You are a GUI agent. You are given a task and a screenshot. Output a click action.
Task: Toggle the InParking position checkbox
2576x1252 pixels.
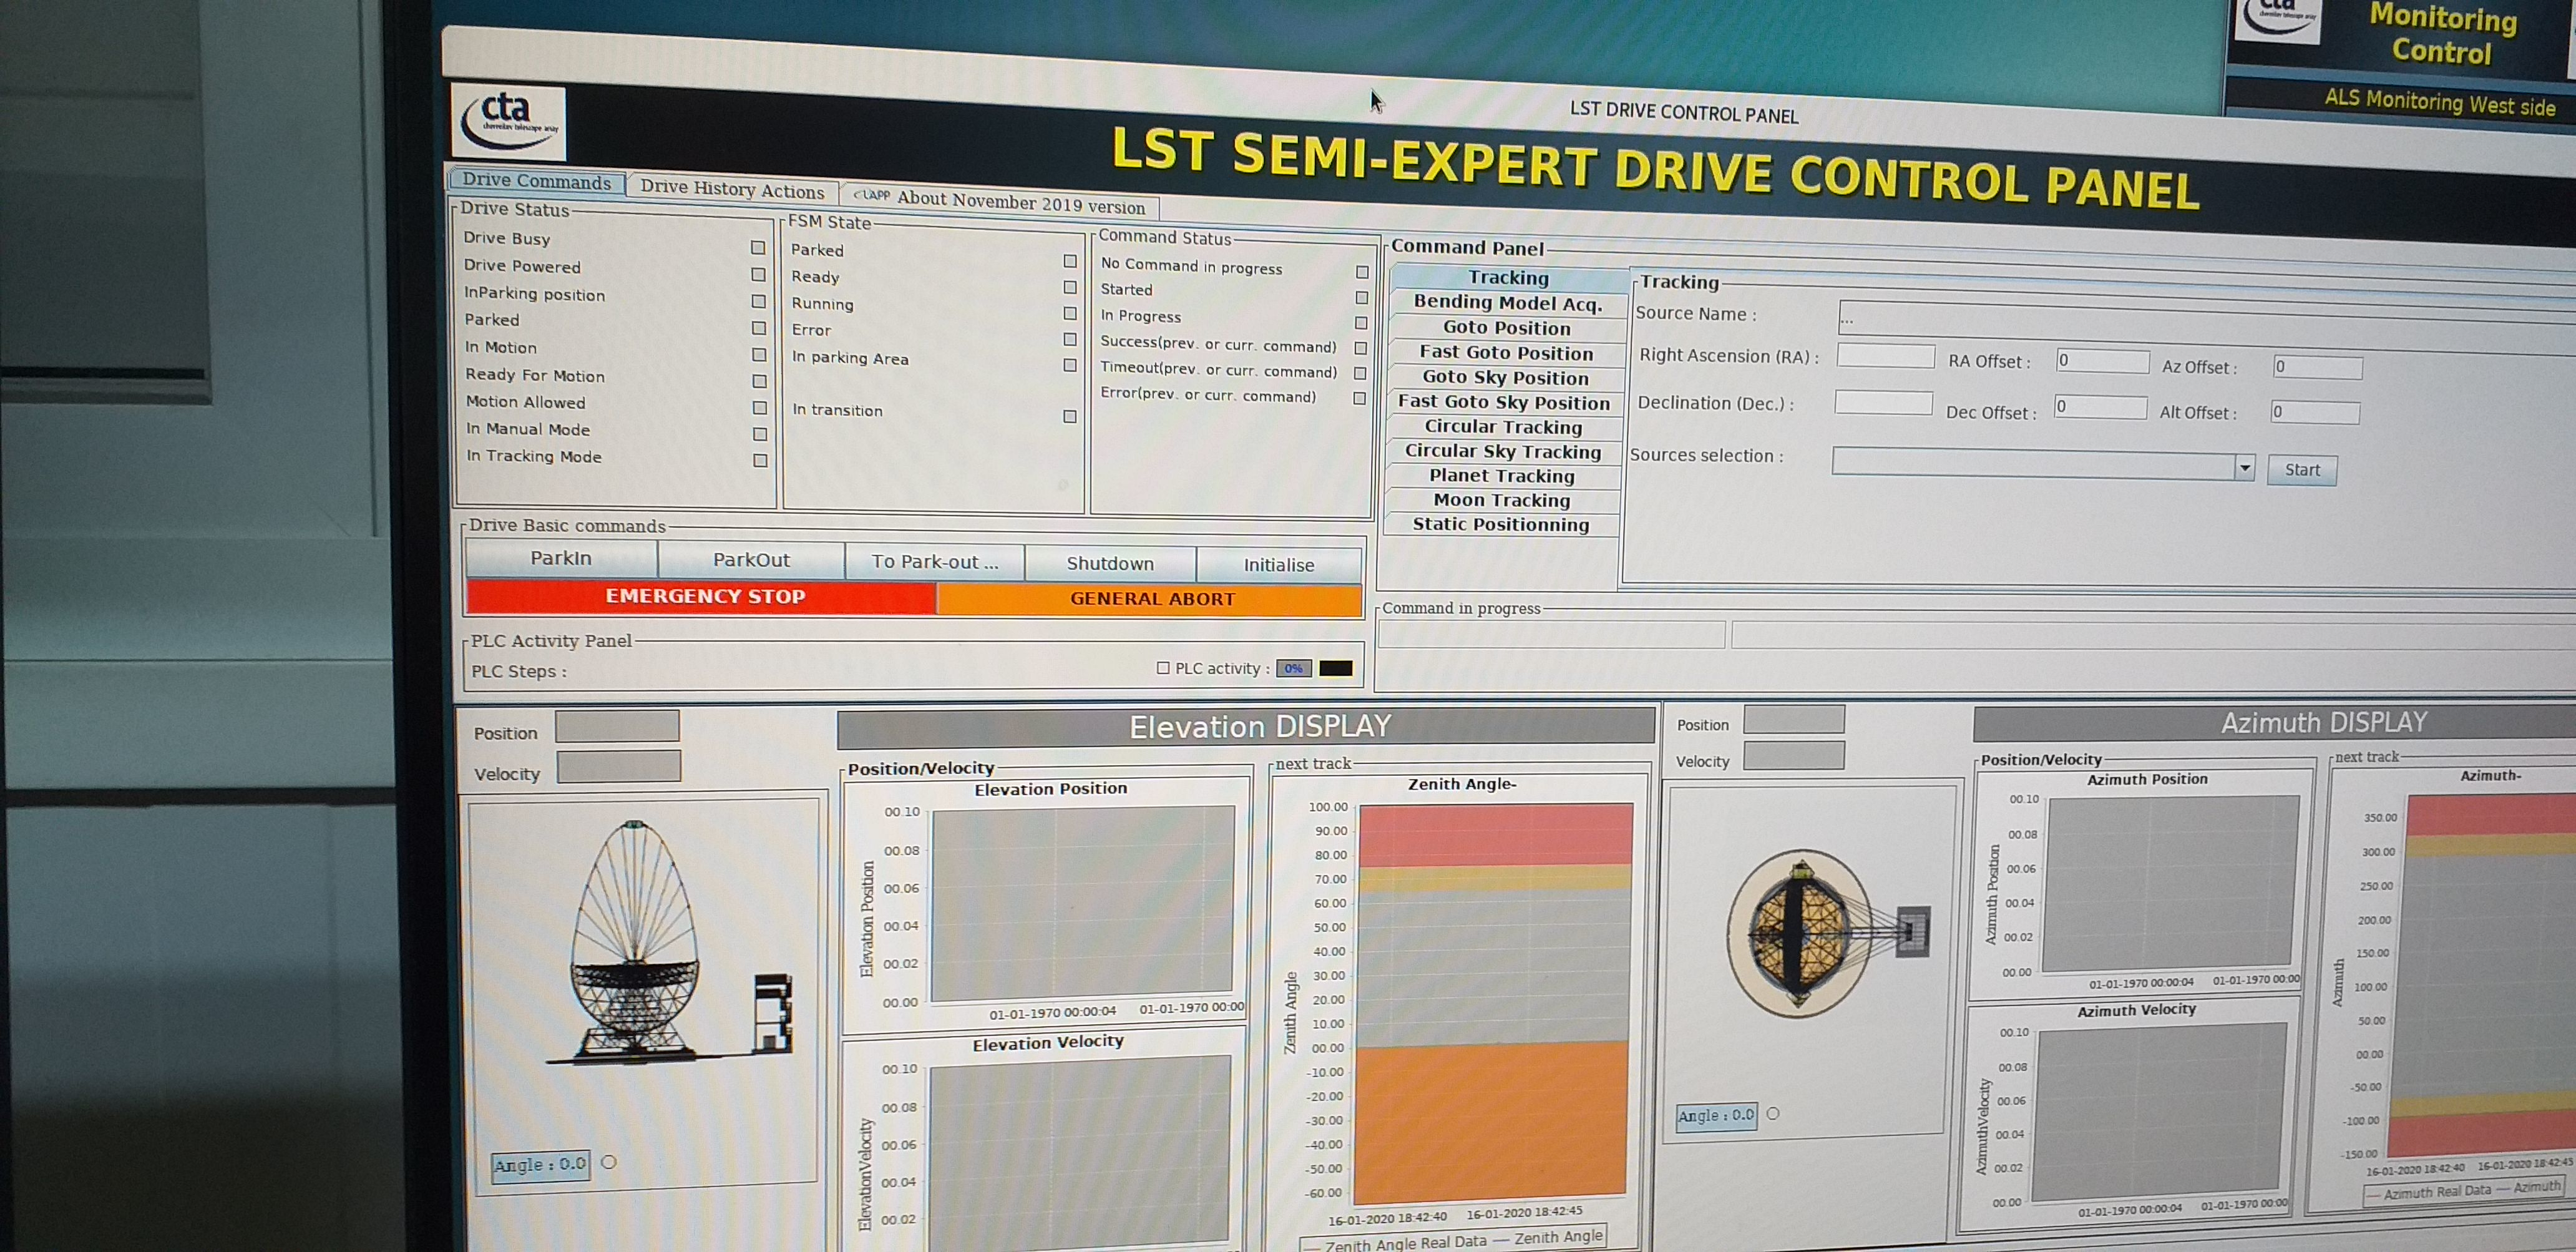pyautogui.click(x=758, y=301)
